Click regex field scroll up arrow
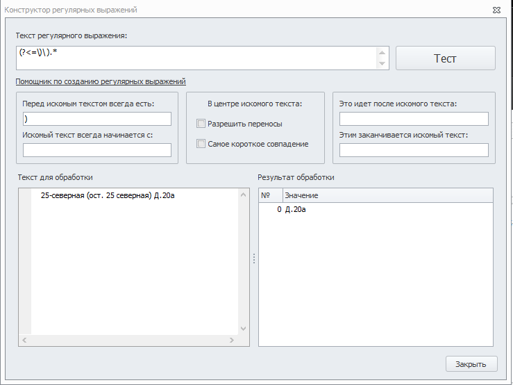The width and height of the screenshot is (513, 385). point(382,53)
